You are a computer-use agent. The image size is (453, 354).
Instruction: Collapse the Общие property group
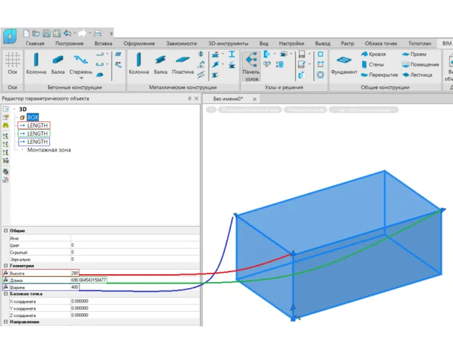click(x=5, y=231)
